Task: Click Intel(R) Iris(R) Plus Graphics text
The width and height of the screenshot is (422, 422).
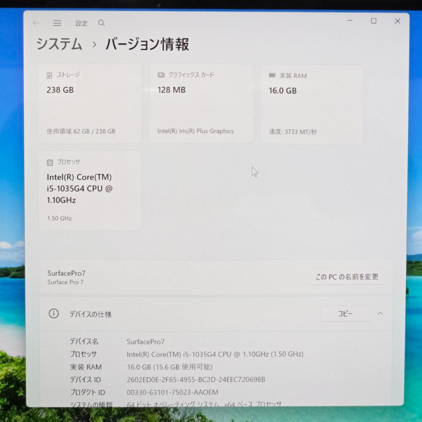Action: [195, 131]
